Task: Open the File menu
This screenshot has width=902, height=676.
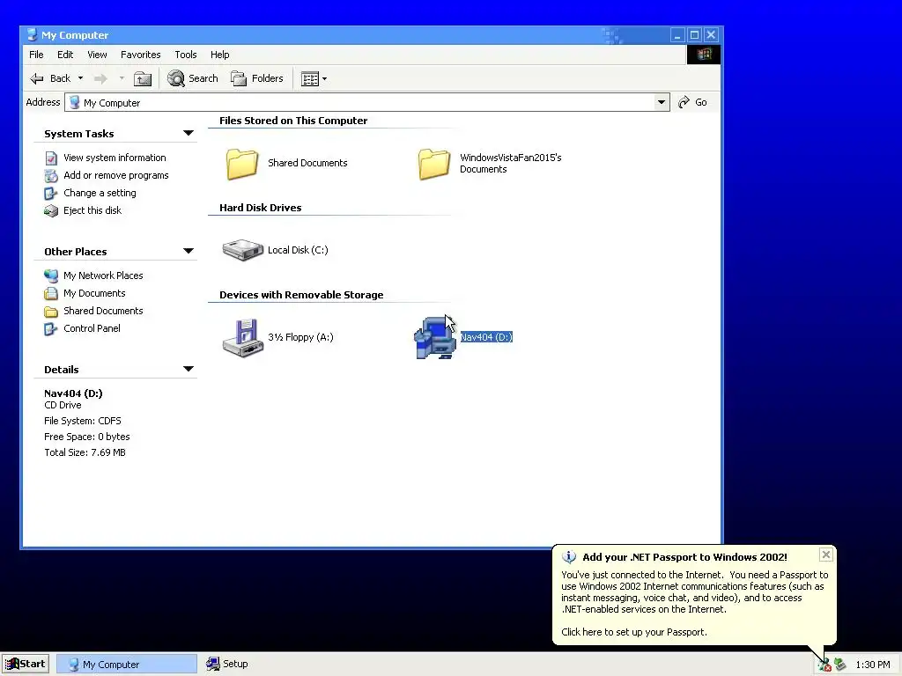Action: [36, 55]
